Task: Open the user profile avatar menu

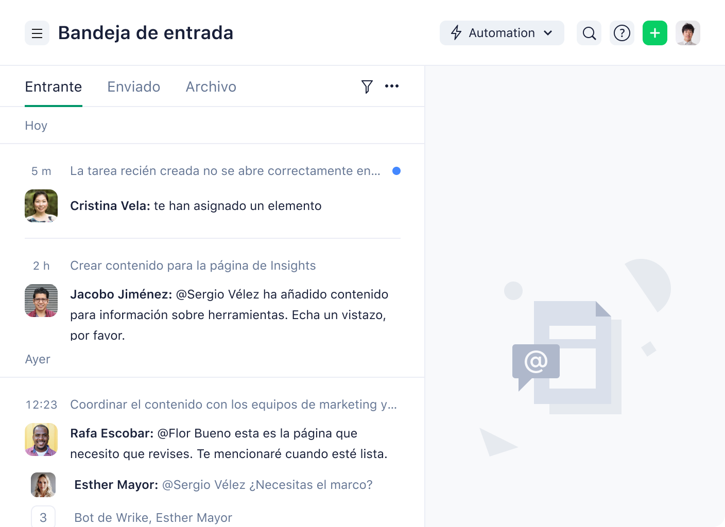Action: point(688,33)
